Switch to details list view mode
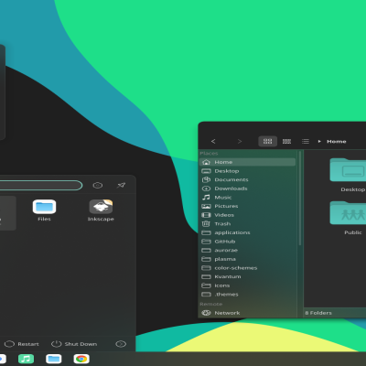 point(306,141)
